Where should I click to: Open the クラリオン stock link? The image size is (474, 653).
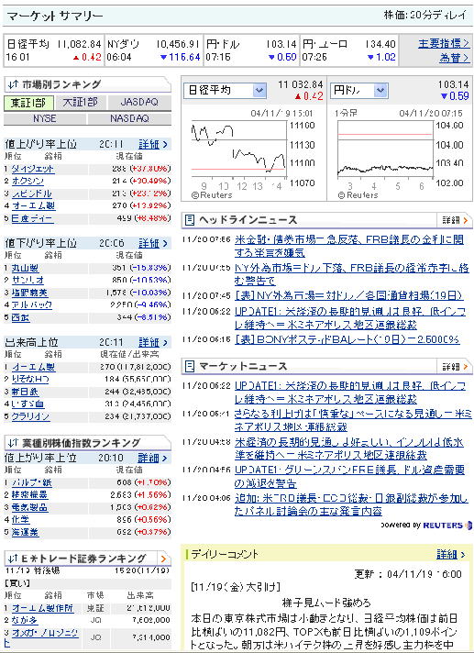pos(31,416)
